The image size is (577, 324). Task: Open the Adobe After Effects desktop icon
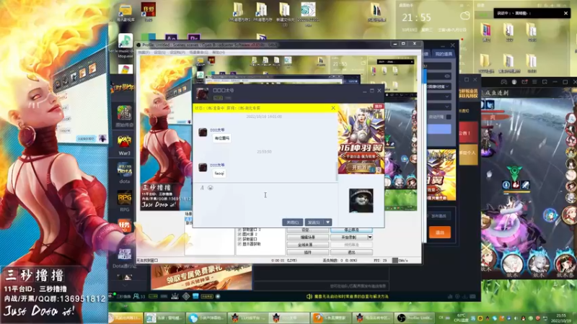point(171,37)
